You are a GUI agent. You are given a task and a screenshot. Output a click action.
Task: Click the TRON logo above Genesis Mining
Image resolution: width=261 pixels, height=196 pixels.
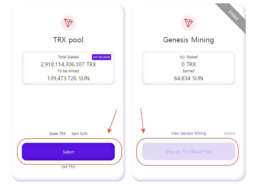click(x=188, y=23)
